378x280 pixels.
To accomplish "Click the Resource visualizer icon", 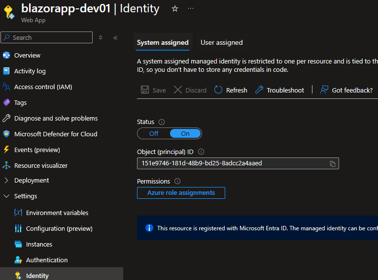I will [x=6, y=165].
